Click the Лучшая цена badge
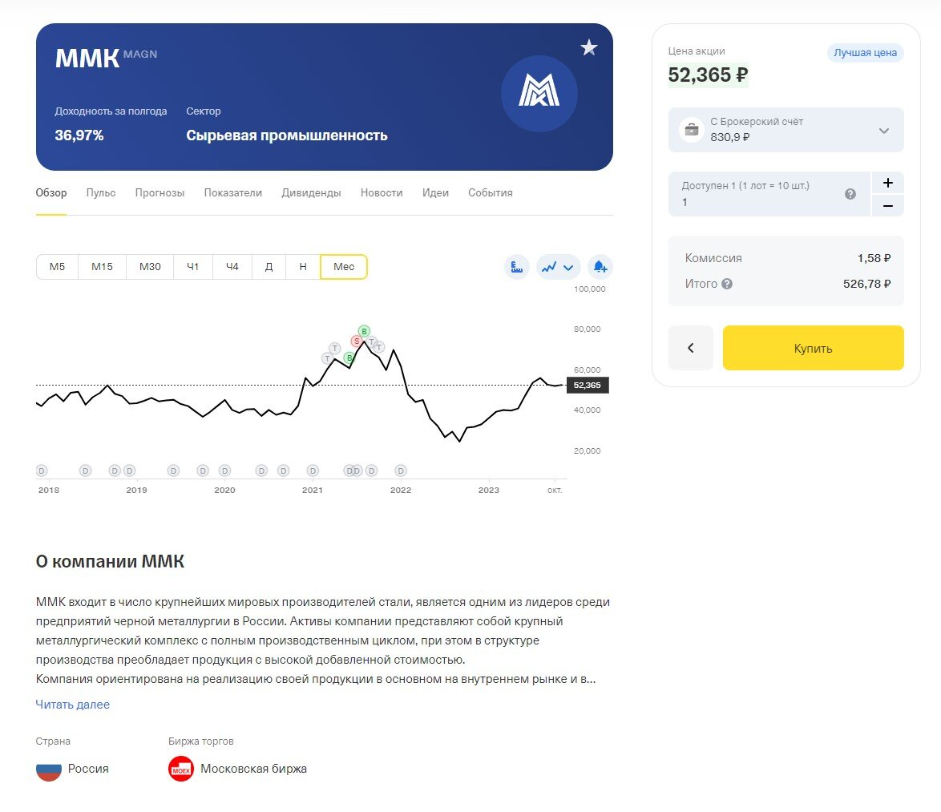The height and width of the screenshot is (812, 941). pos(865,53)
